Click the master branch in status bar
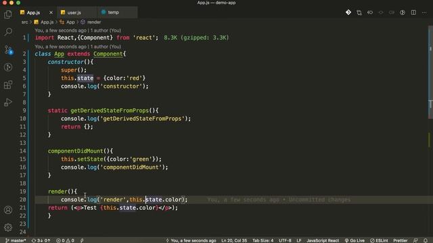Viewport: 433px width, 243px height. [x=16, y=240]
